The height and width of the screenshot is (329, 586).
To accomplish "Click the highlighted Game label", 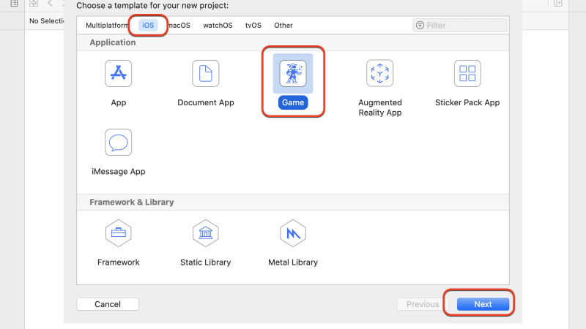I will coord(293,102).
